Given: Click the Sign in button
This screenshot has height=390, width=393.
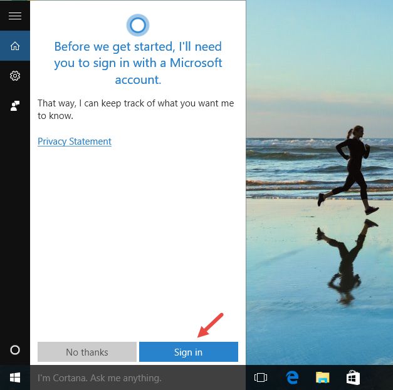Looking at the screenshot, I should [x=189, y=352].
